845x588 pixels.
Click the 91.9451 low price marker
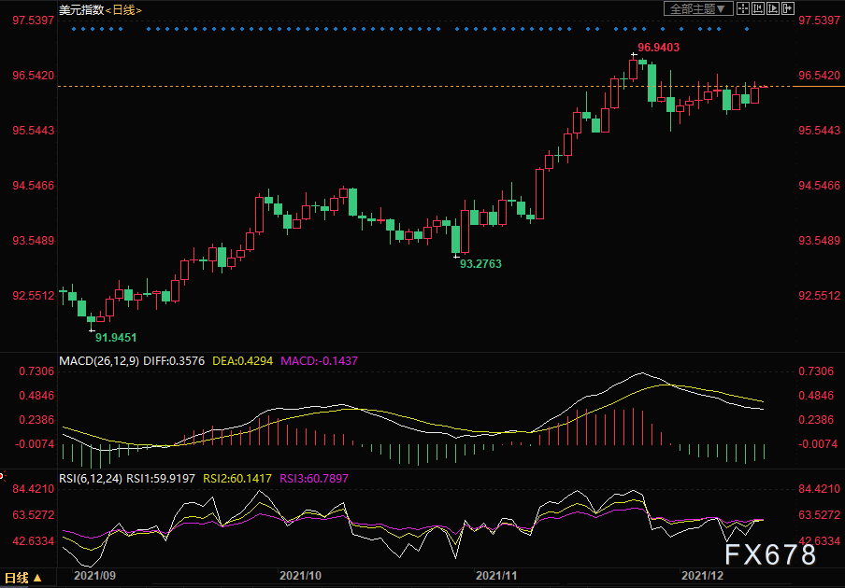tap(116, 338)
